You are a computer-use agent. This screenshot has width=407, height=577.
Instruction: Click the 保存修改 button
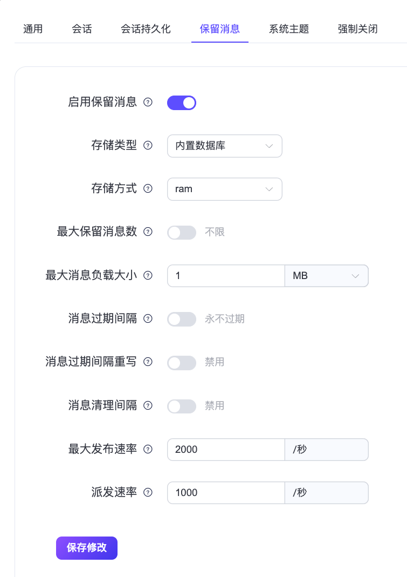pos(86,548)
